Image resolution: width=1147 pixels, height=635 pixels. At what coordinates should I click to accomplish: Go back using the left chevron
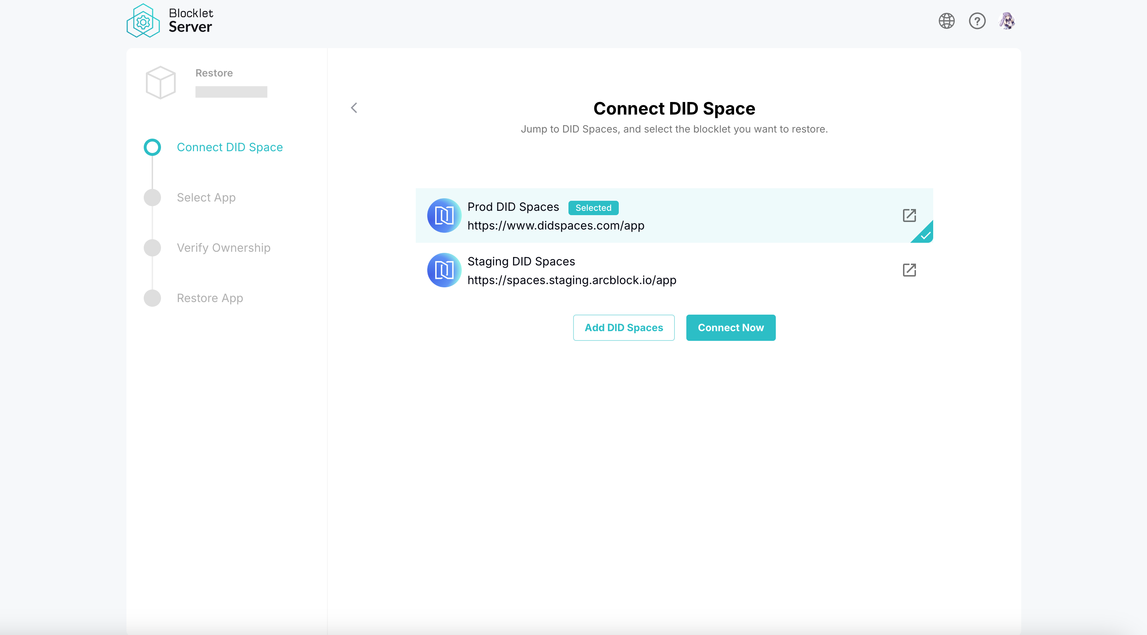click(354, 108)
